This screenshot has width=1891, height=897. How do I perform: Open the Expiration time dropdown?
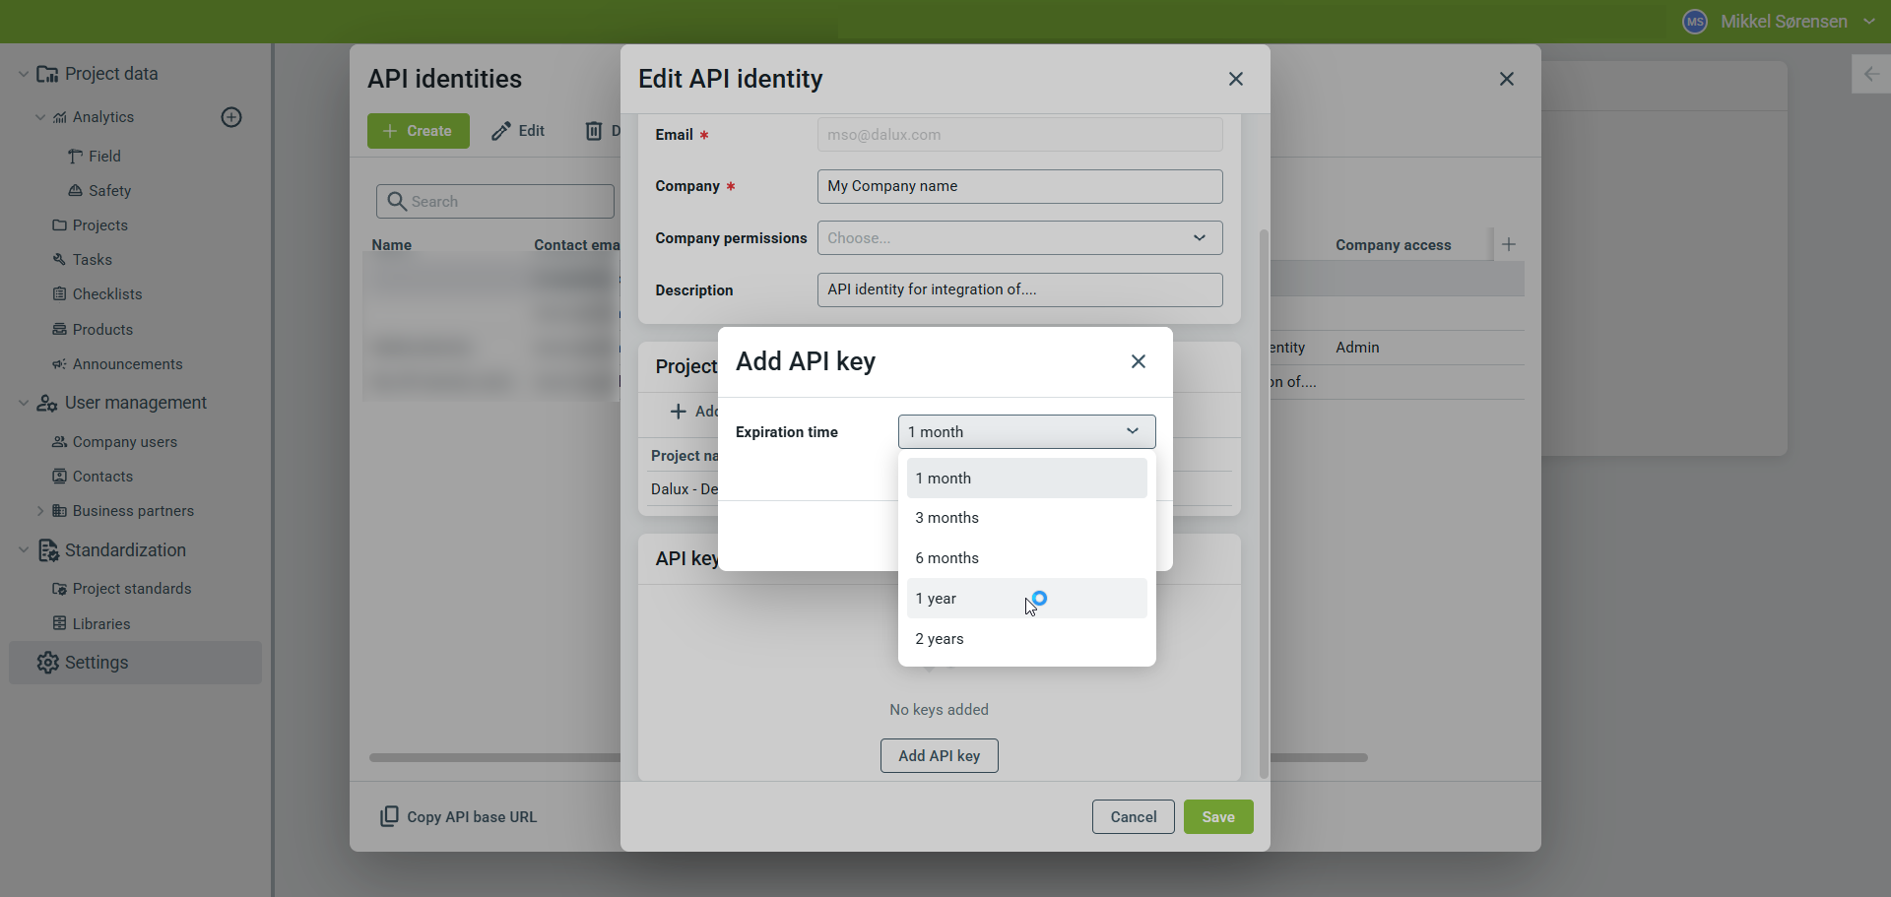1026,432
